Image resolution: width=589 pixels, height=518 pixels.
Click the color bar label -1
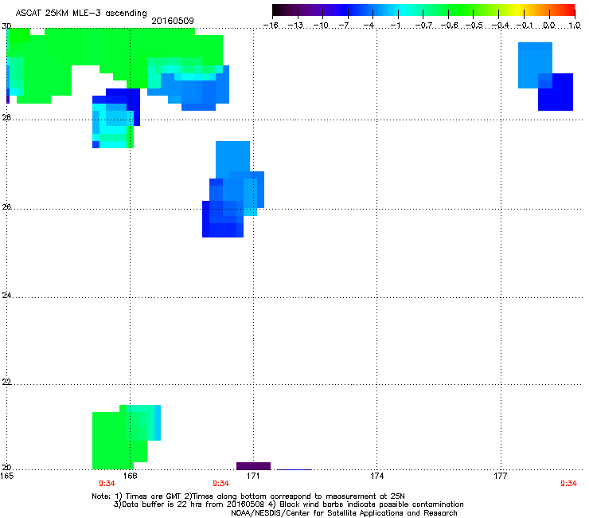pos(395,26)
